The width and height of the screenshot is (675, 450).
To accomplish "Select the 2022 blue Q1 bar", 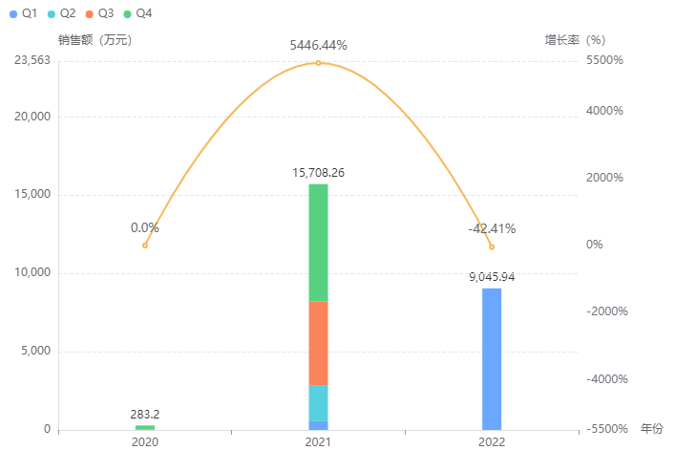I will click(x=492, y=358).
